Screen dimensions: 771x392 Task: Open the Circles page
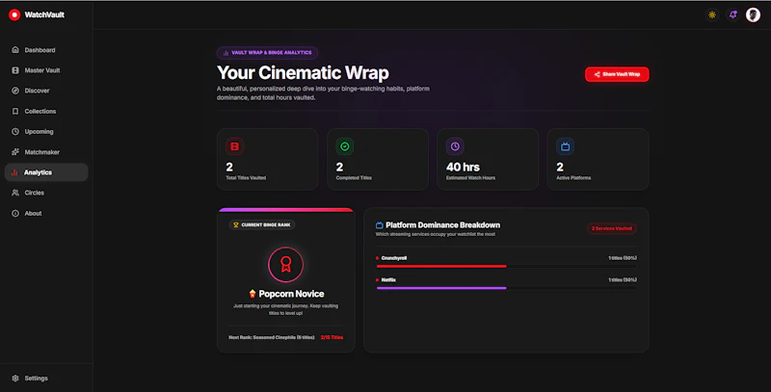pos(46,193)
